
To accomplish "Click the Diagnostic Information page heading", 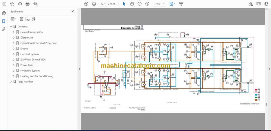I will pyautogui.click(x=132, y=28).
